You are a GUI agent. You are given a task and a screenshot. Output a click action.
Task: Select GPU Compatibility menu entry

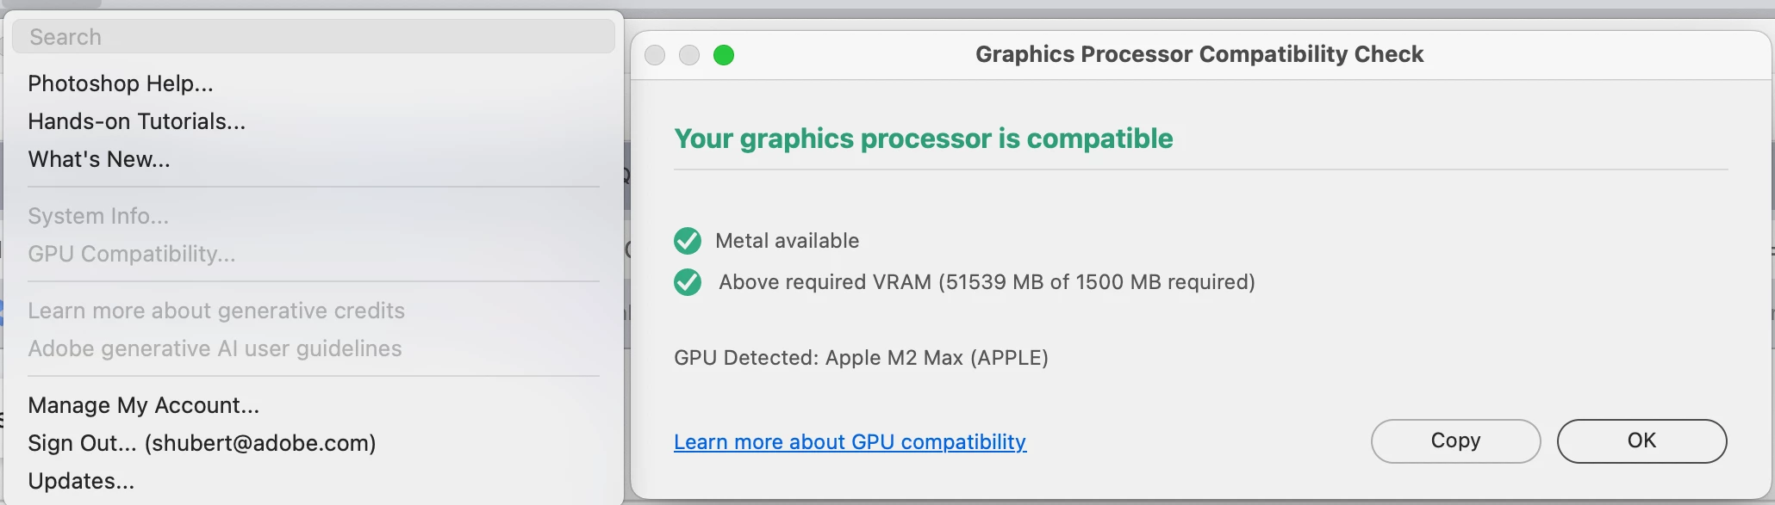(x=131, y=254)
